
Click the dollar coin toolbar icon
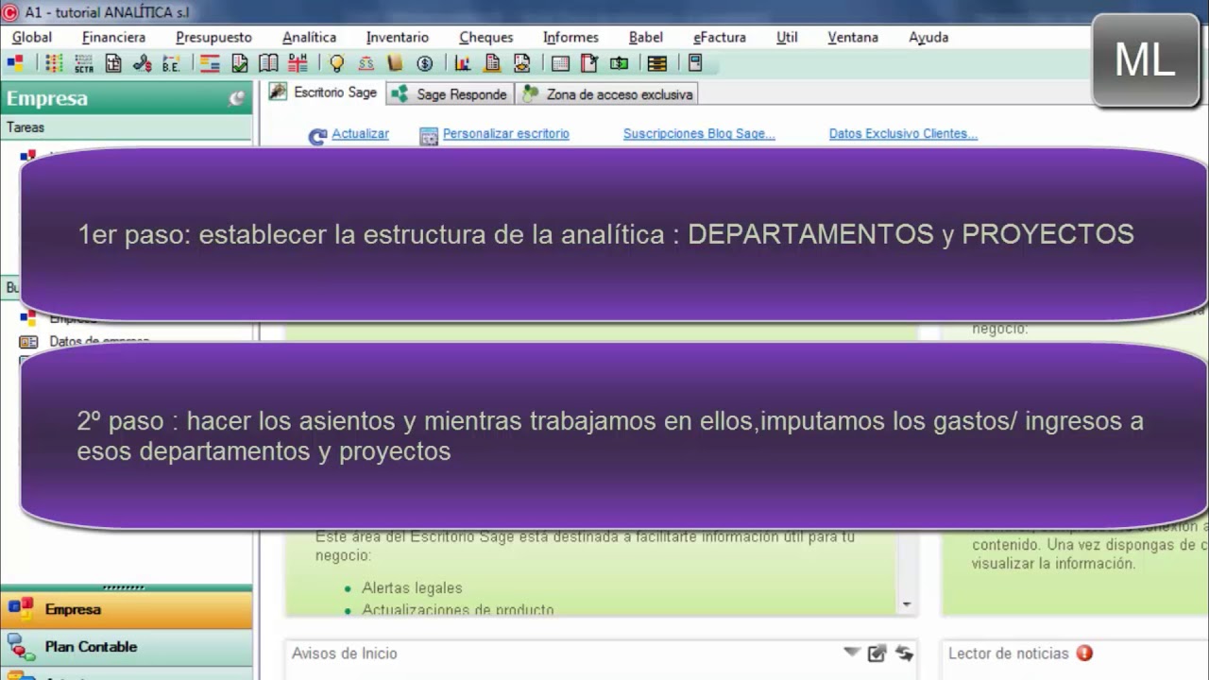[425, 63]
